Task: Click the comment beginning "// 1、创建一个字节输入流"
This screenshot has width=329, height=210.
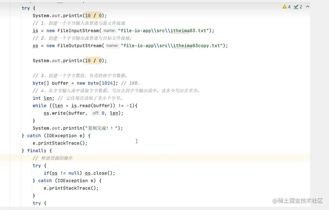Action: tap(79, 23)
